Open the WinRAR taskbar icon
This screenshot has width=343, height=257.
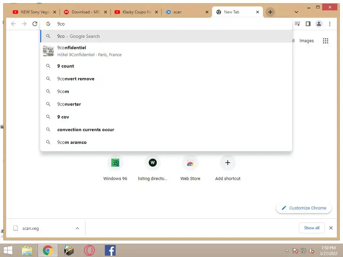tap(68, 250)
